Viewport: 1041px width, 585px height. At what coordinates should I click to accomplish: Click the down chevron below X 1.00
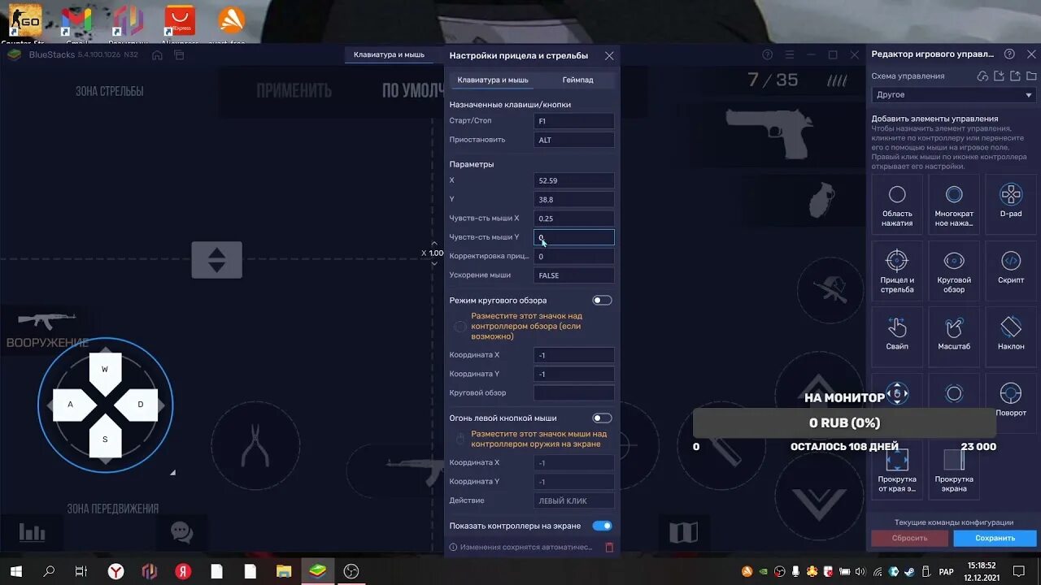(435, 264)
